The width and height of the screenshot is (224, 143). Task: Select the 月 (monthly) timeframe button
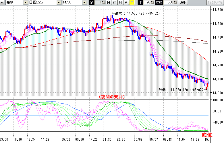click(x=120, y=3)
